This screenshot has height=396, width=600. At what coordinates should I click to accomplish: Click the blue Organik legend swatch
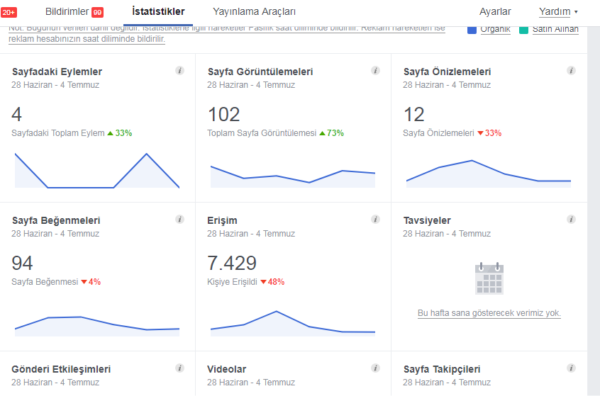click(x=472, y=30)
